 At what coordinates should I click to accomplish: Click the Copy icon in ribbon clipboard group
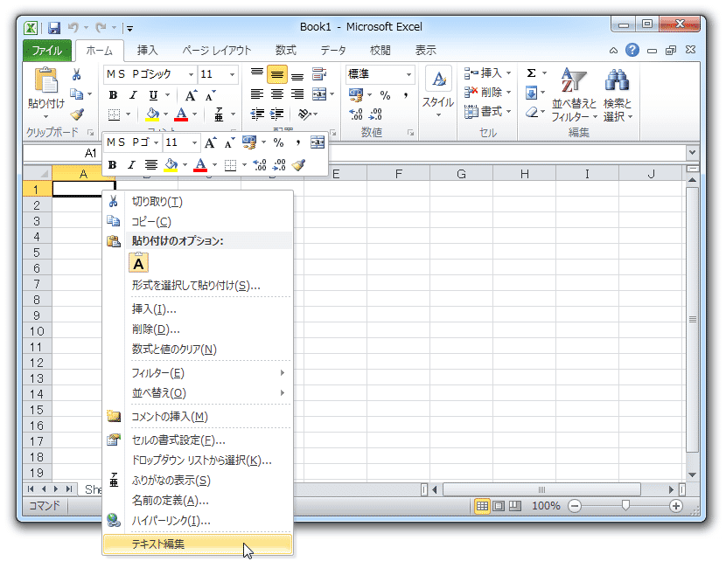coord(76,94)
